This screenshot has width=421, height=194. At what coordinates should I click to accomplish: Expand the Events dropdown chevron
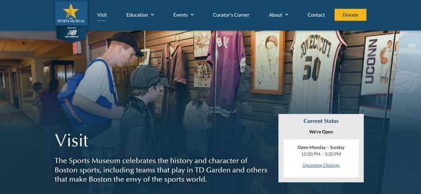192,15
